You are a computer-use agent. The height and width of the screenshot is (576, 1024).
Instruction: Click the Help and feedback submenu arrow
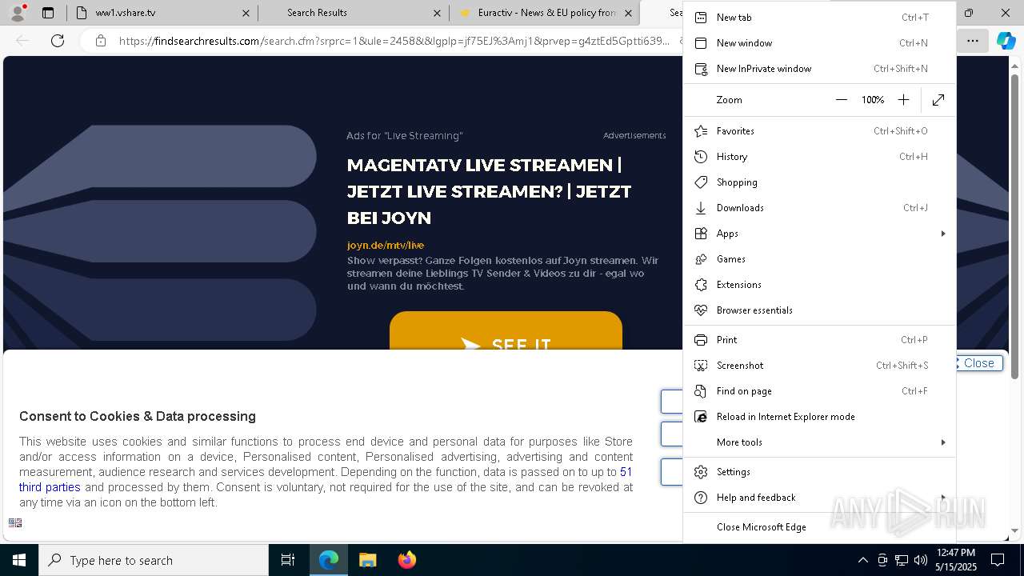(943, 497)
